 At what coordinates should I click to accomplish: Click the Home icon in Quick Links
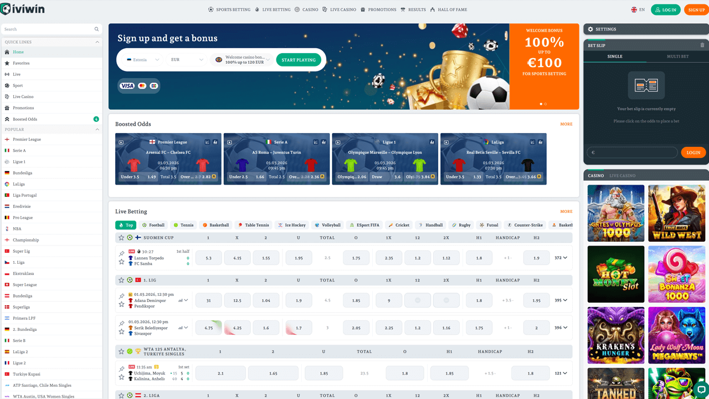click(x=7, y=52)
